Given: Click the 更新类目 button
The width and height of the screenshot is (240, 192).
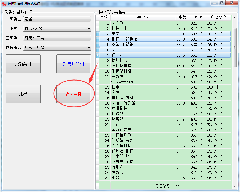Looking at the screenshot, I should click(x=23, y=64).
